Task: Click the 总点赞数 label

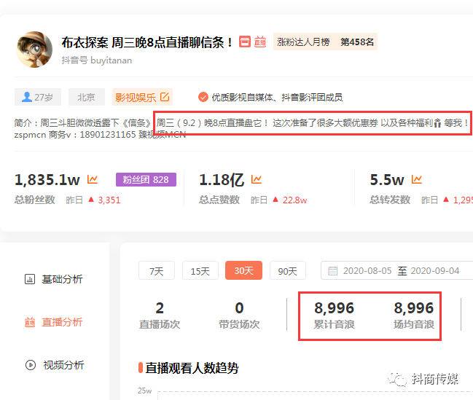Action: [219, 200]
